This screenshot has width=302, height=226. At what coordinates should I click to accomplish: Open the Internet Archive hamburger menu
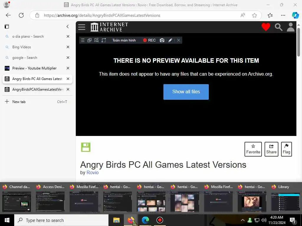point(82,27)
